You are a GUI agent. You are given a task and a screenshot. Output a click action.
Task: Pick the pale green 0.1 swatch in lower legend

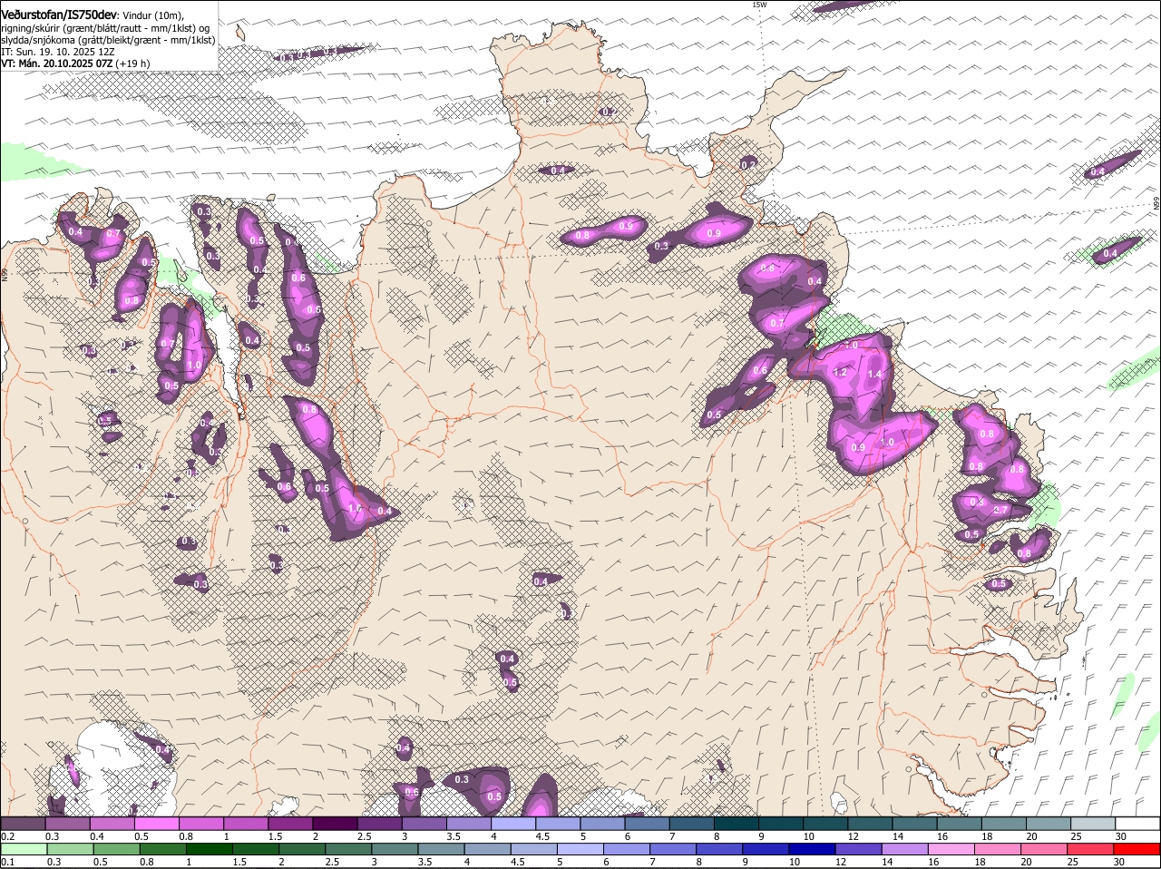[x=24, y=849]
